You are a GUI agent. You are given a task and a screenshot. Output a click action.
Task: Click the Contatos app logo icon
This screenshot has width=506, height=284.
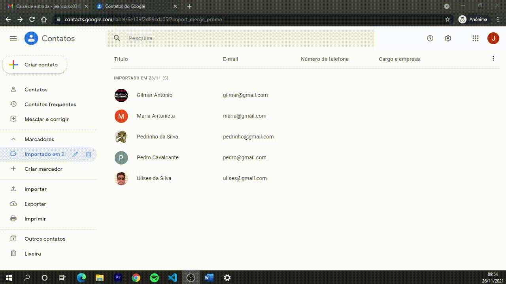[x=31, y=38]
